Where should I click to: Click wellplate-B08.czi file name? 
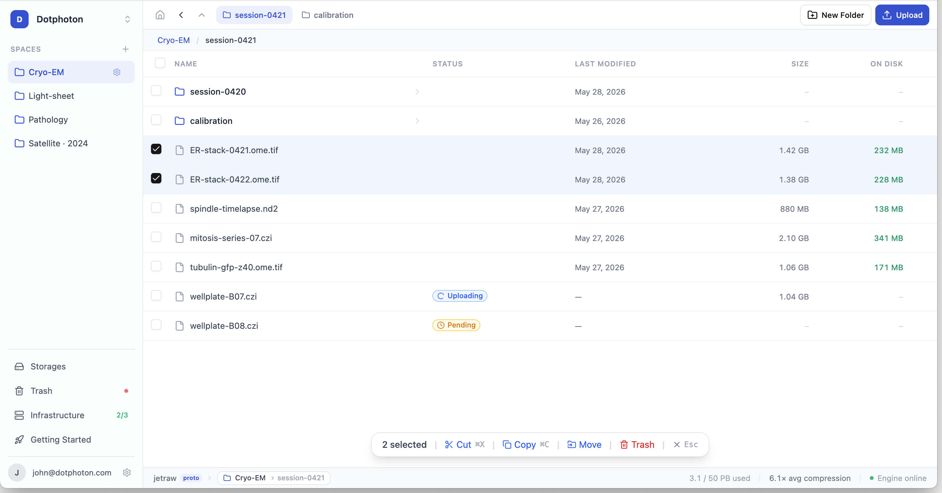pyautogui.click(x=224, y=326)
